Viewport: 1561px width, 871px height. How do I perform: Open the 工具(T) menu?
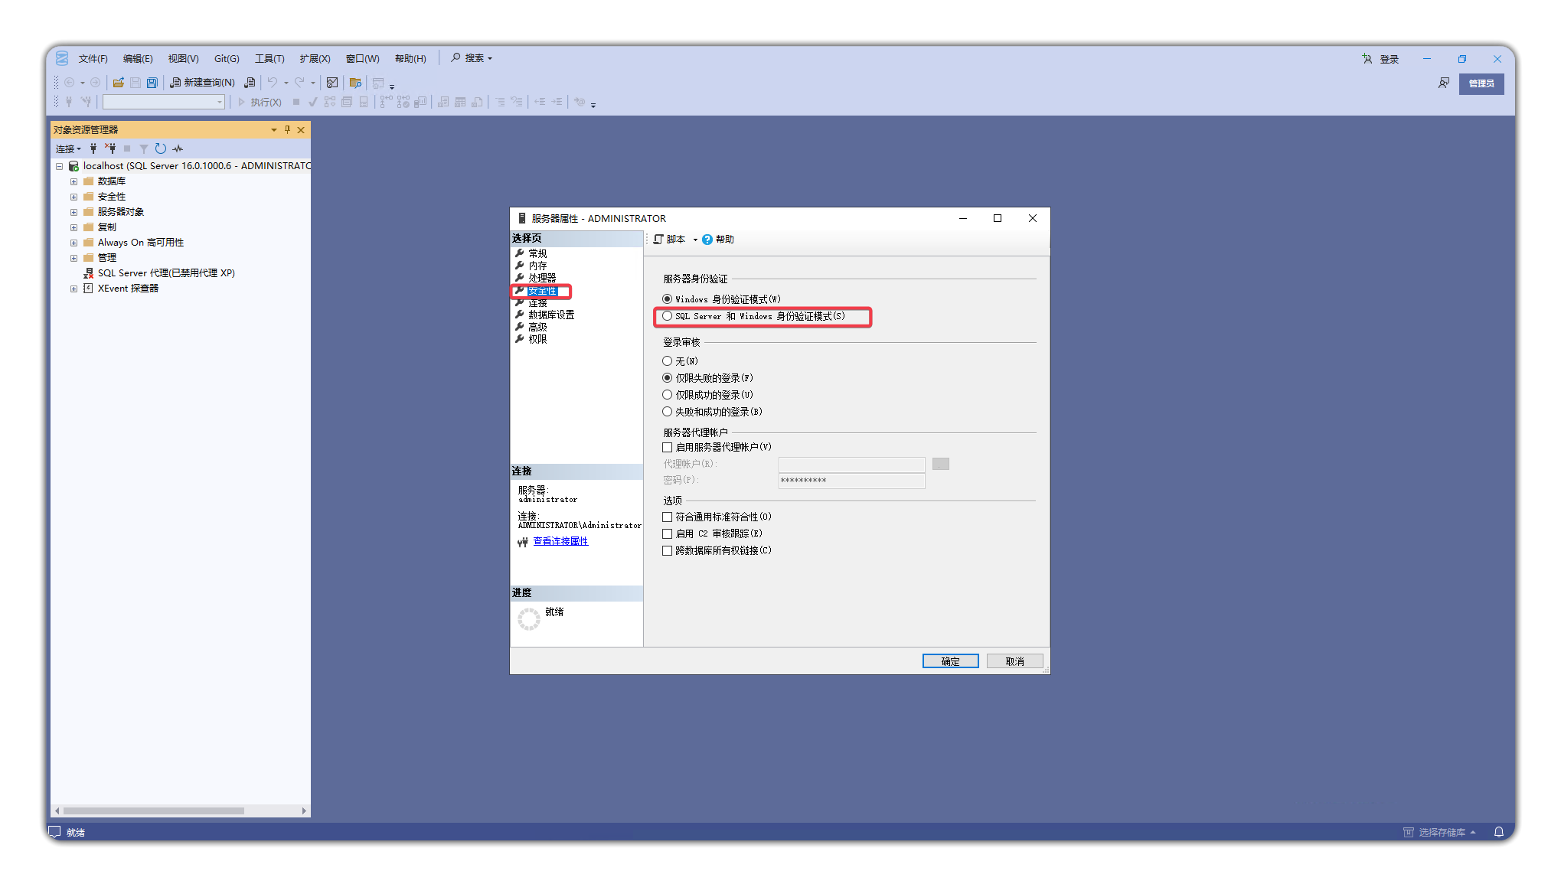[x=269, y=59]
